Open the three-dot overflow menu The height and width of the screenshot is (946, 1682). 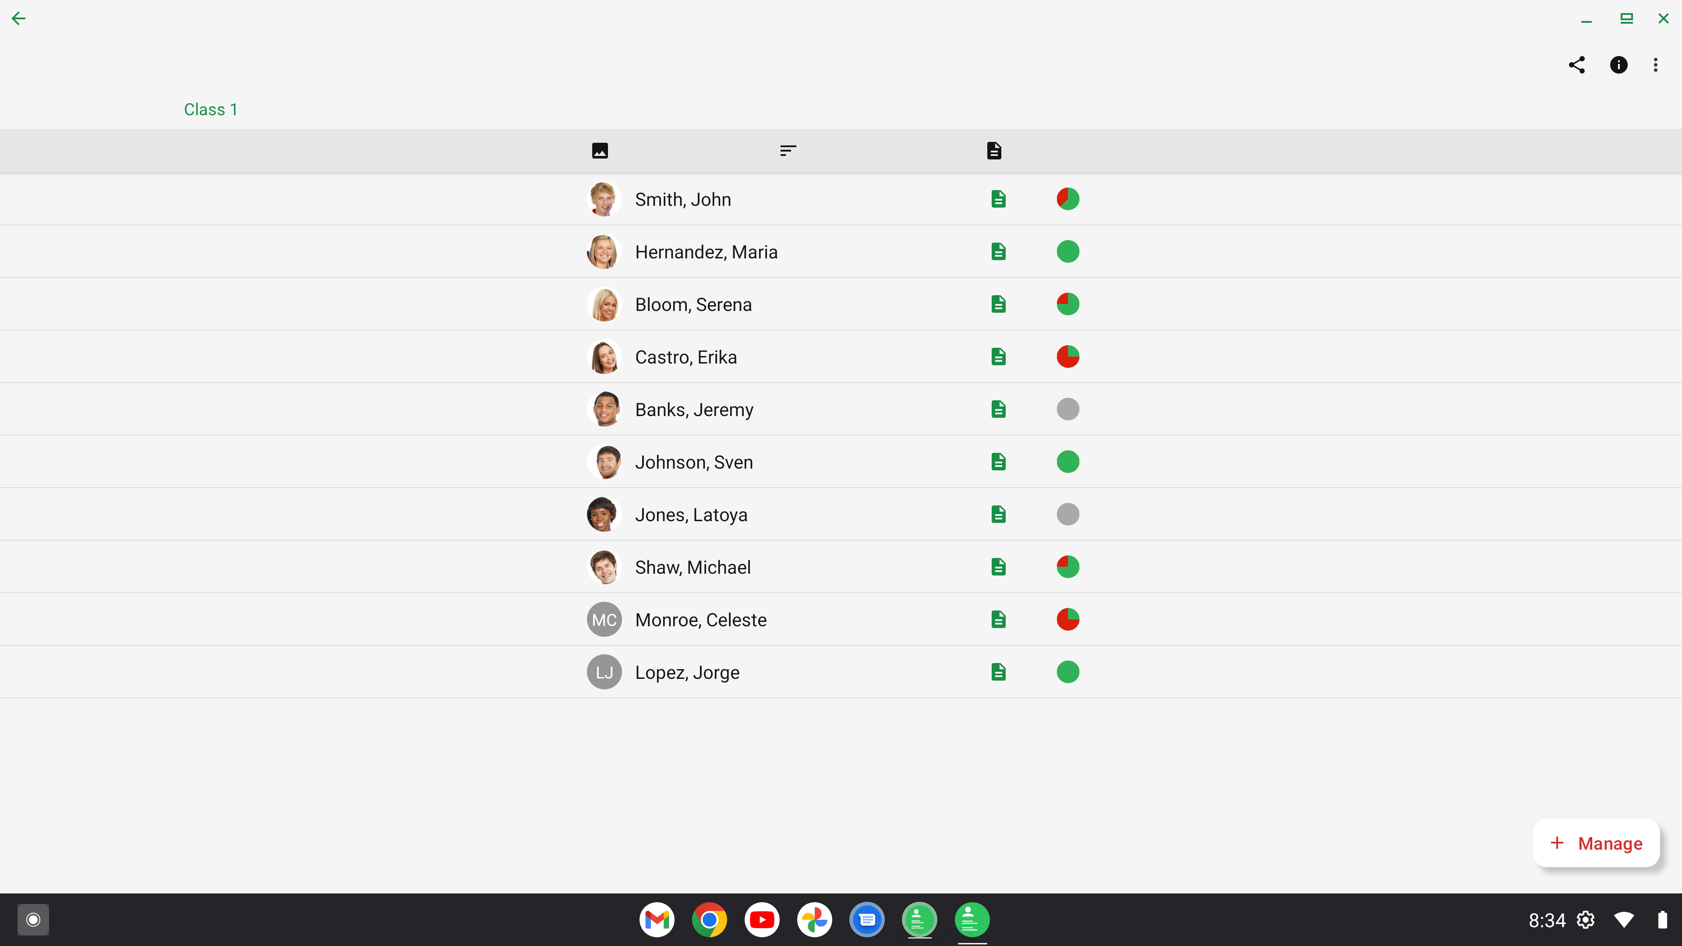(x=1656, y=65)
